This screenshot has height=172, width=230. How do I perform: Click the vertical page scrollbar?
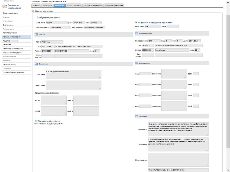(x=228, y=86)
